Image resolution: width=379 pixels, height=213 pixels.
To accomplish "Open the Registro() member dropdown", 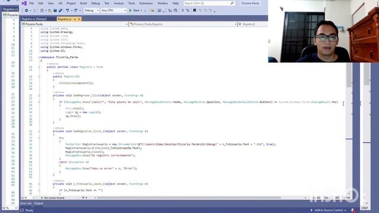I will click(x=253, y=24).
